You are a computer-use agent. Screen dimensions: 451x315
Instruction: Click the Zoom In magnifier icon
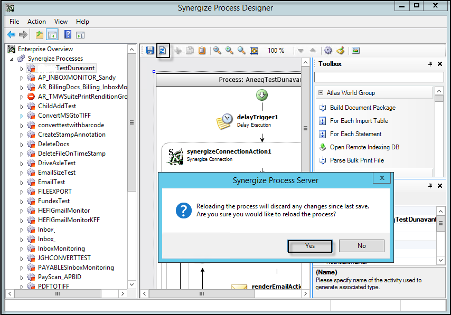tap(229, 51)
